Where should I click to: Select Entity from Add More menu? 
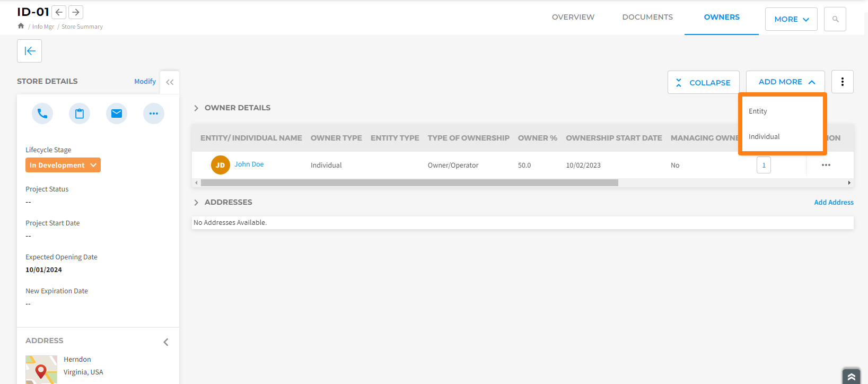(758, 111)
